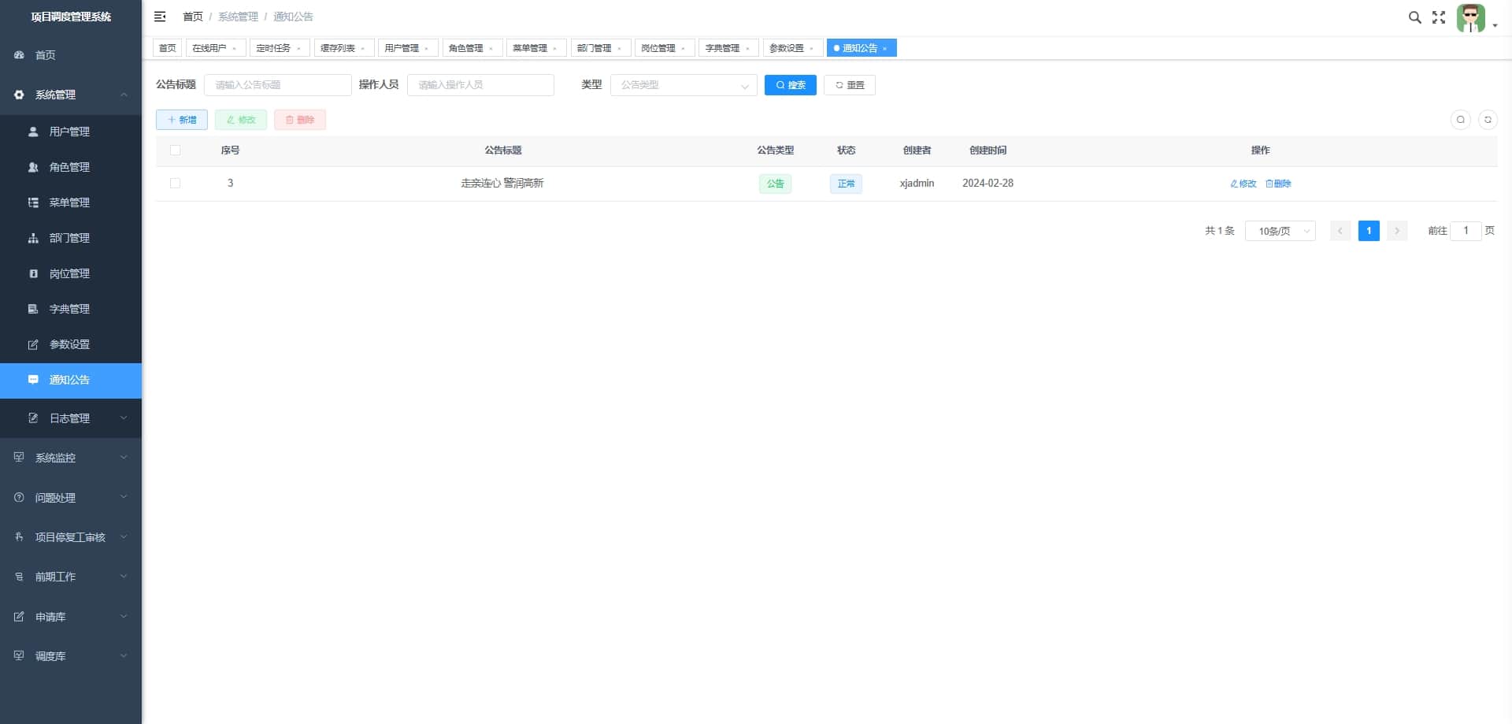1512x724 pixels.
Task: Close the 定时任务 tab
Action: coord(298,49)
